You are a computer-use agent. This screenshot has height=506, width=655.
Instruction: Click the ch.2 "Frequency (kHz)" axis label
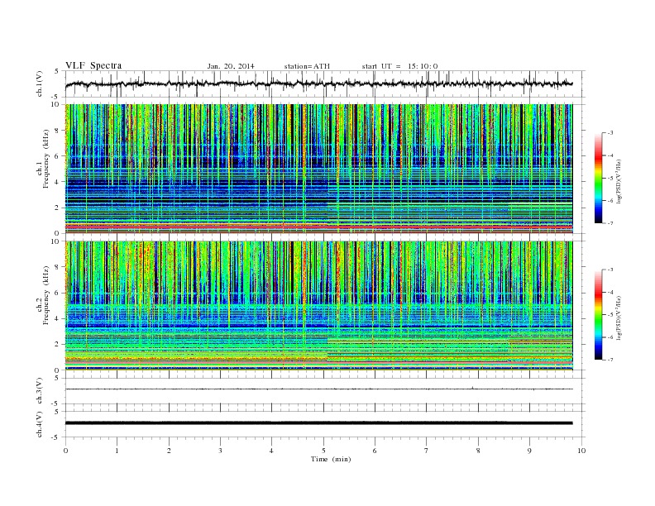pos(46,295)
